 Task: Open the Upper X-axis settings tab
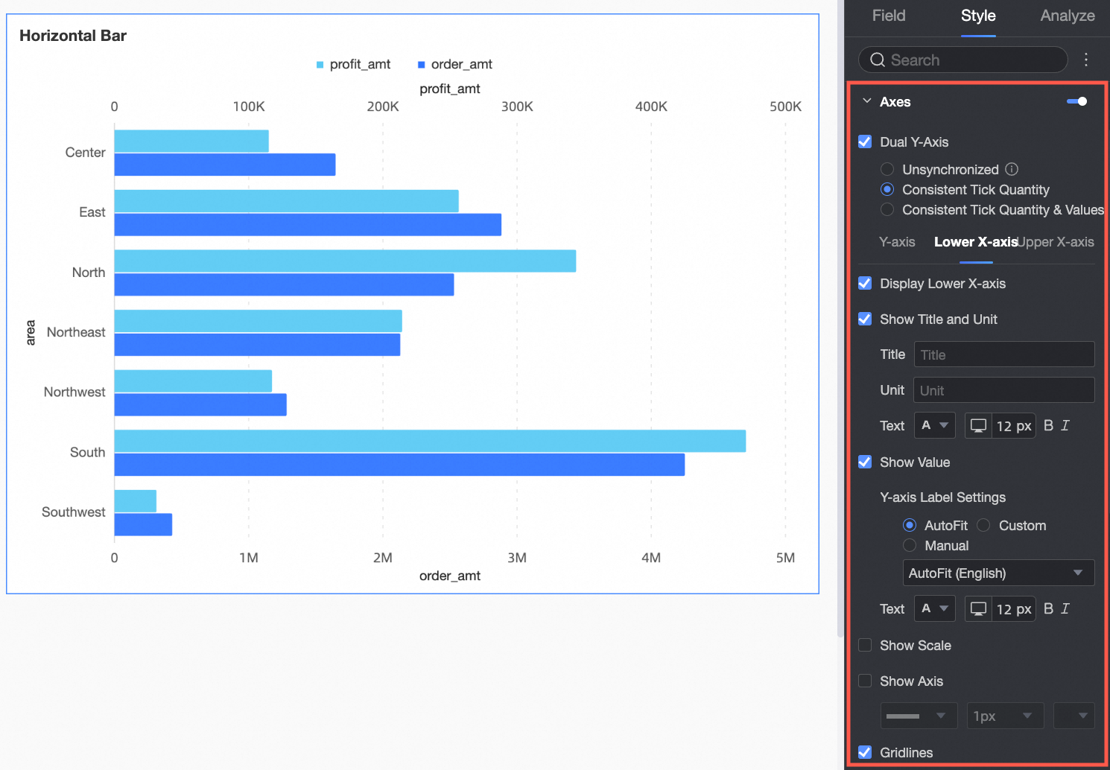point(1057,242)
